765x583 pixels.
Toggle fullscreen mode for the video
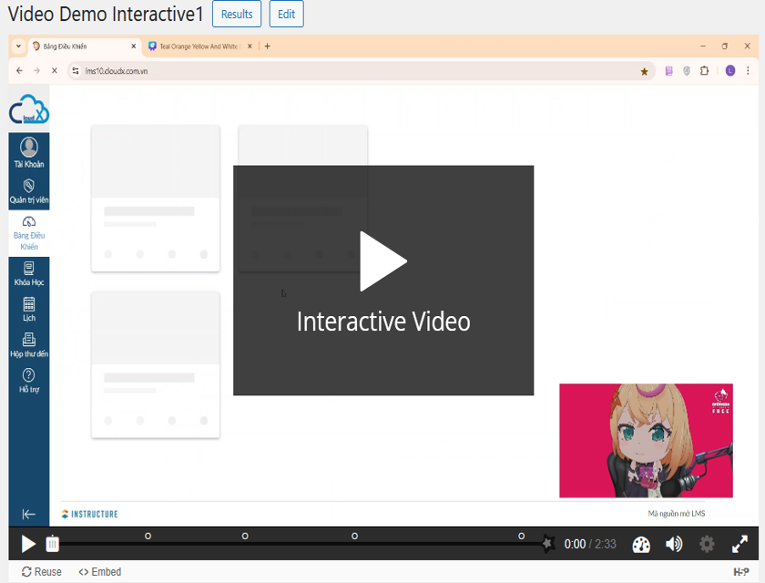point(739,545)
